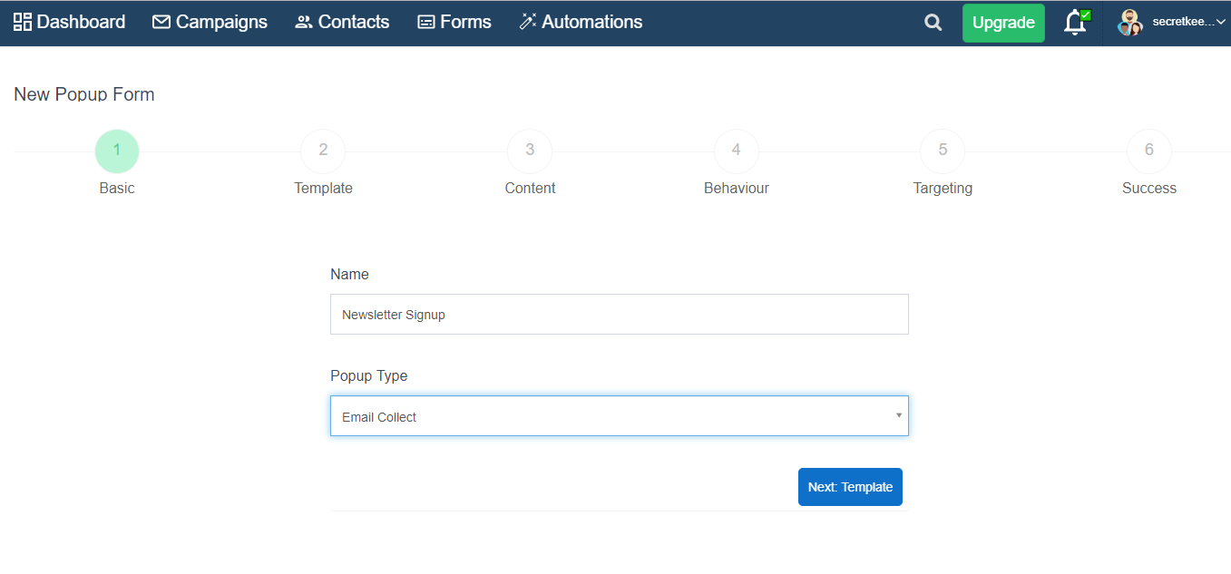The width and height of the screenshot is (1231, 574).
Task: Open the Campaigns menu item
Action: click(x=210, y=22)
